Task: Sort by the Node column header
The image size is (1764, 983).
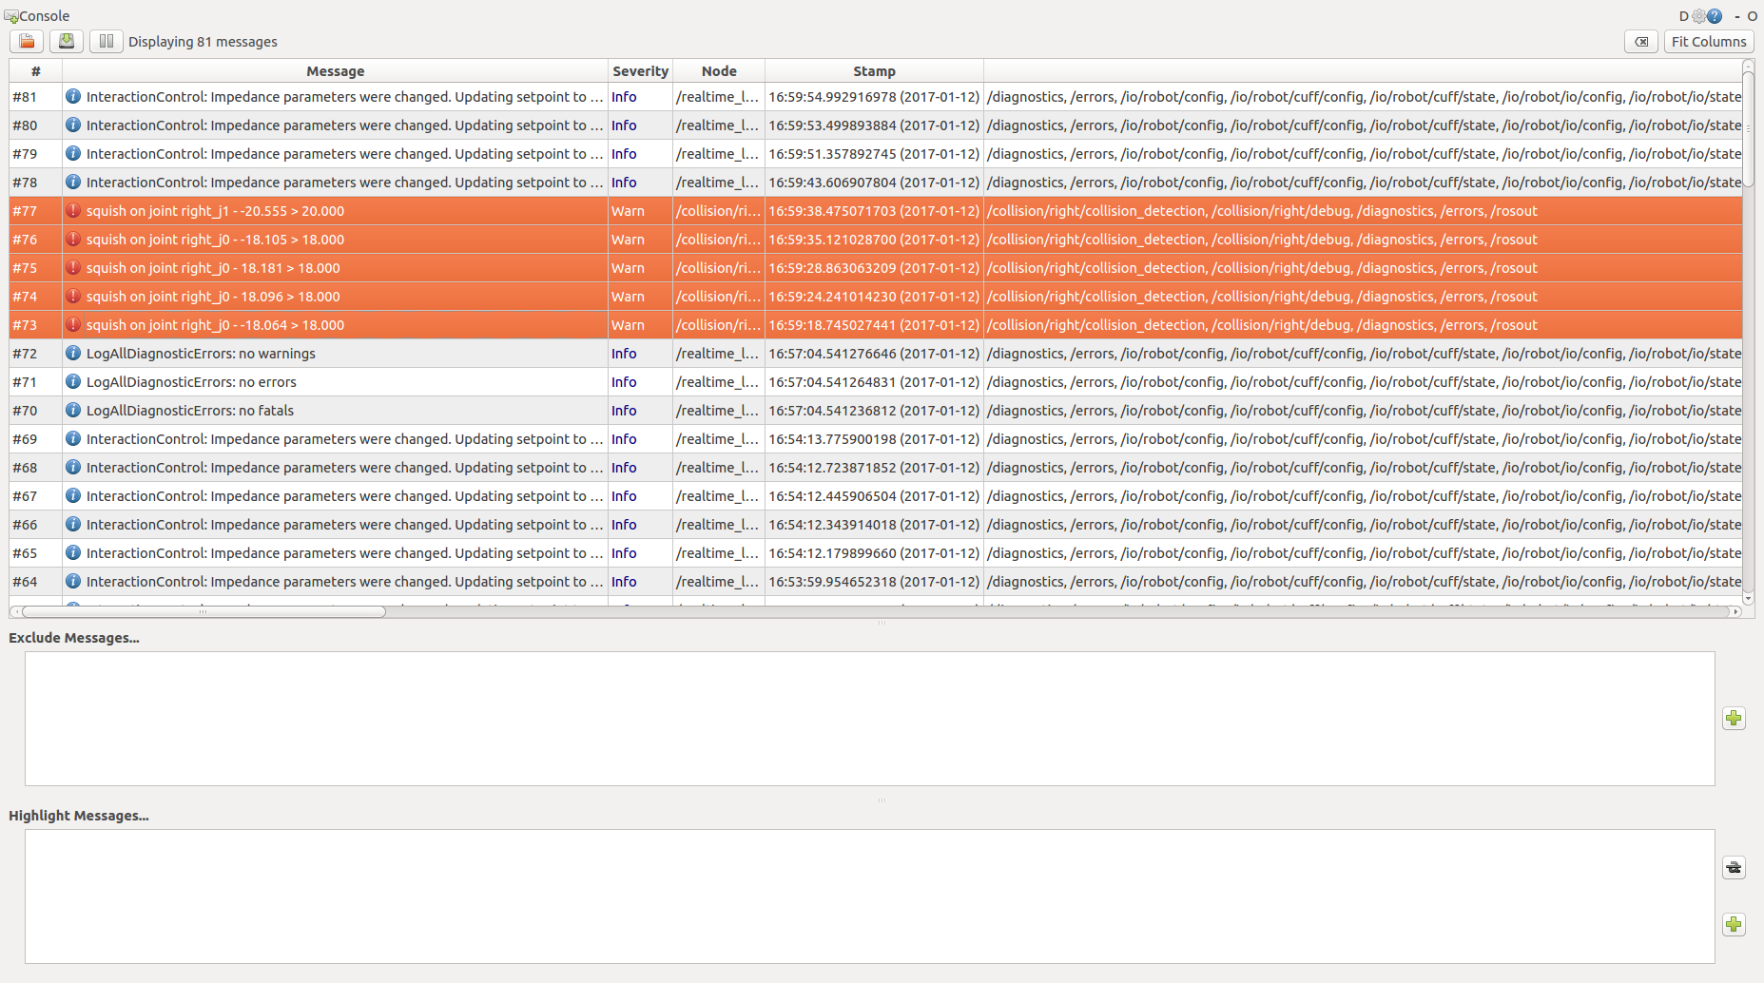Action: (x=719, y=71)
